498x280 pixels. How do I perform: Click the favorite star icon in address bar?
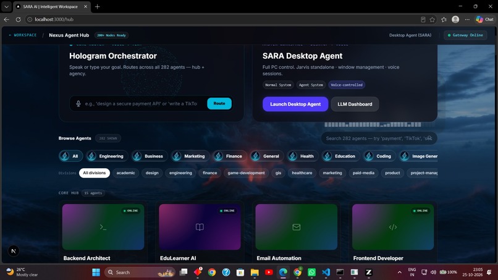(433, 20)
